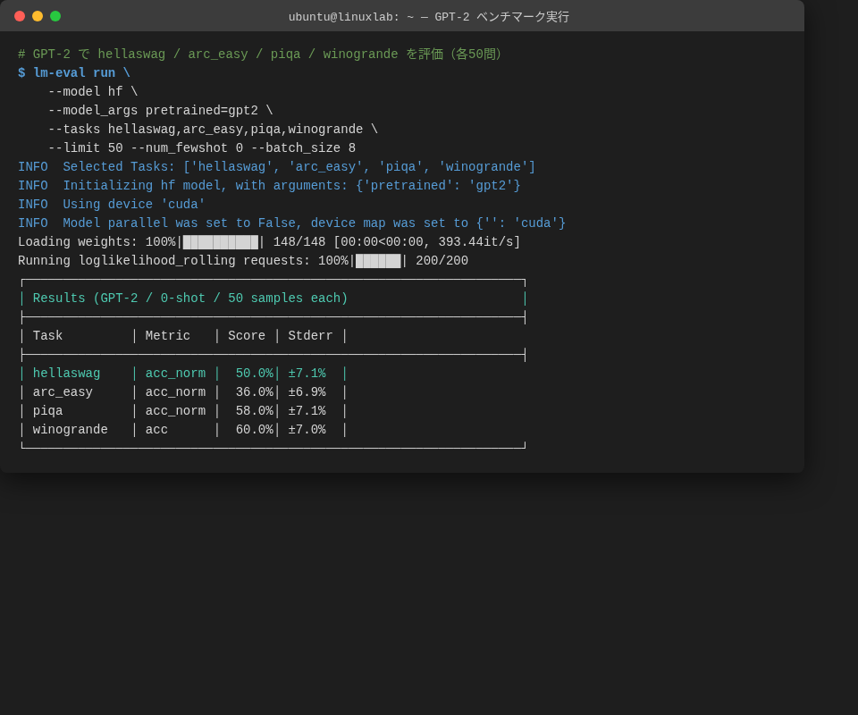Click the winogrande stderr '±7.0%'
The image size is (858, 715).
coord(307,430)
